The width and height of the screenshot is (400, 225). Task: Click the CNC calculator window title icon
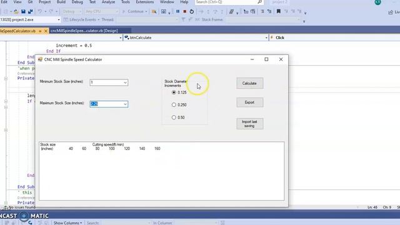coord(40,59)
